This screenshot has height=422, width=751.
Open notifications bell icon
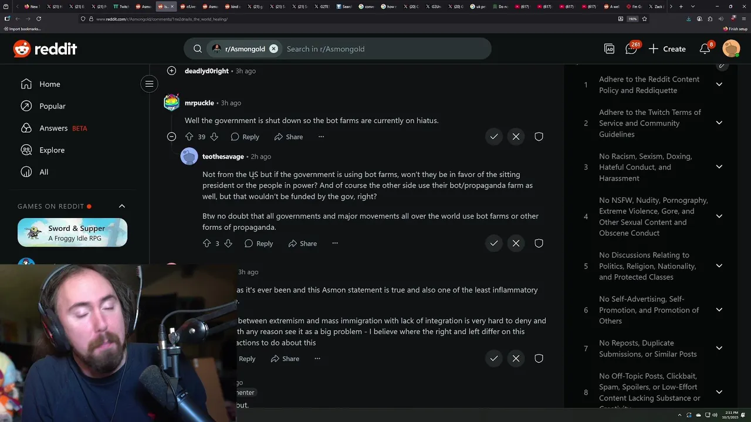coord(705,49)
